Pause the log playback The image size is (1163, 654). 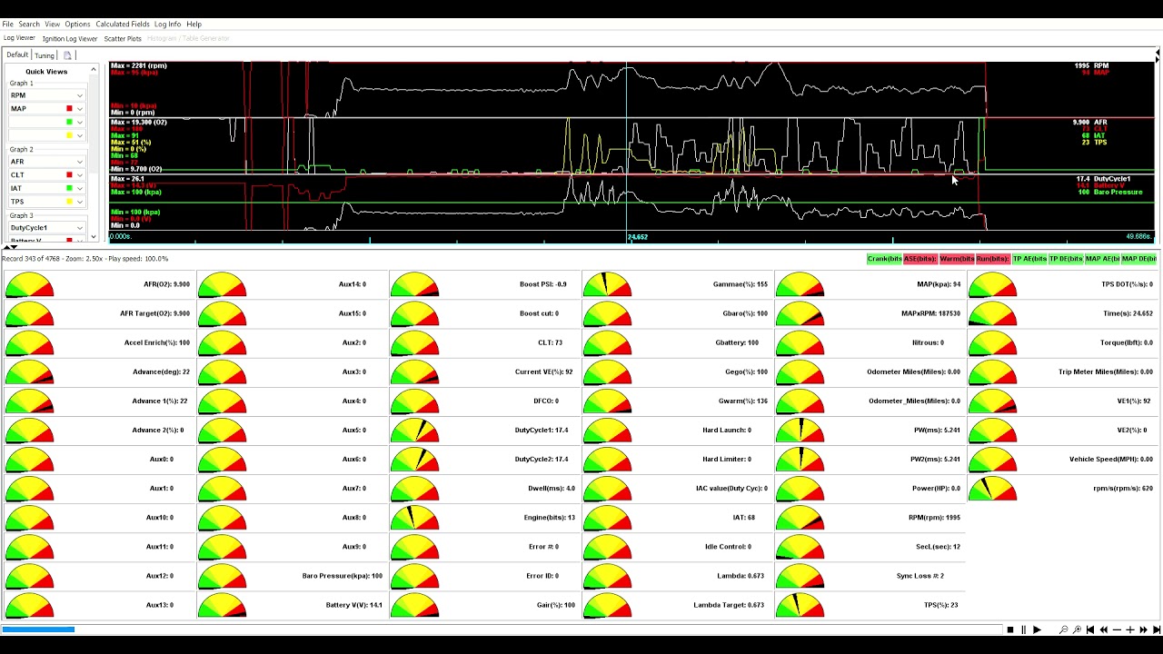[x=1023, y=629]
